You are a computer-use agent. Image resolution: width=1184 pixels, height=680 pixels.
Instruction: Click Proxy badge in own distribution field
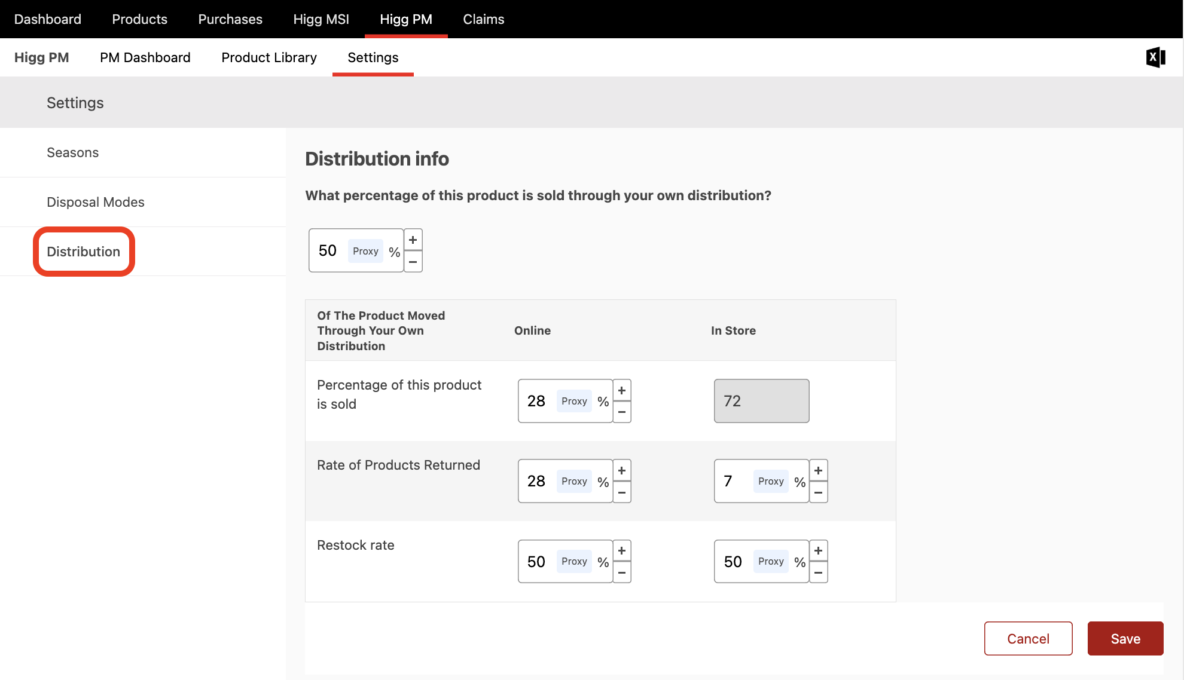tap(365, 251)
